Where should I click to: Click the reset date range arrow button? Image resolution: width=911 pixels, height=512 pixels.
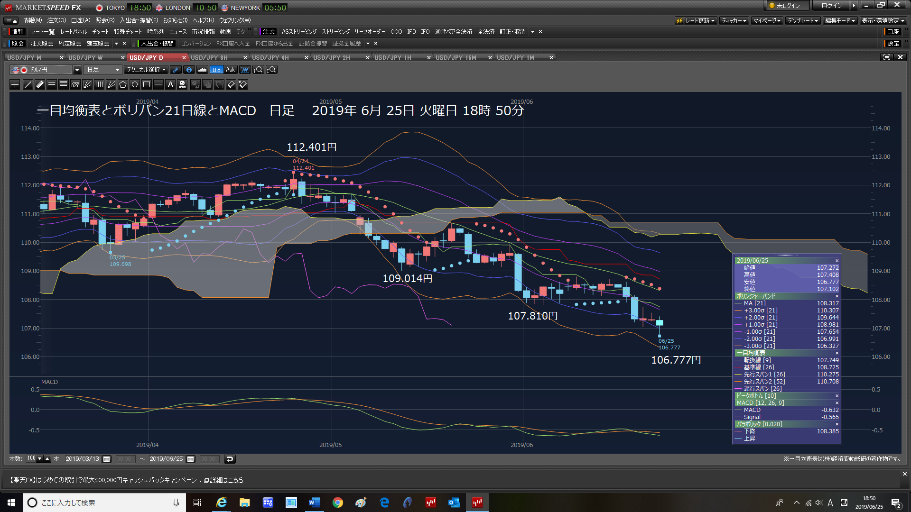pyautogui.click(x=230, y=459)
